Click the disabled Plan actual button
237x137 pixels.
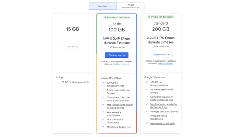coord(73,46)
